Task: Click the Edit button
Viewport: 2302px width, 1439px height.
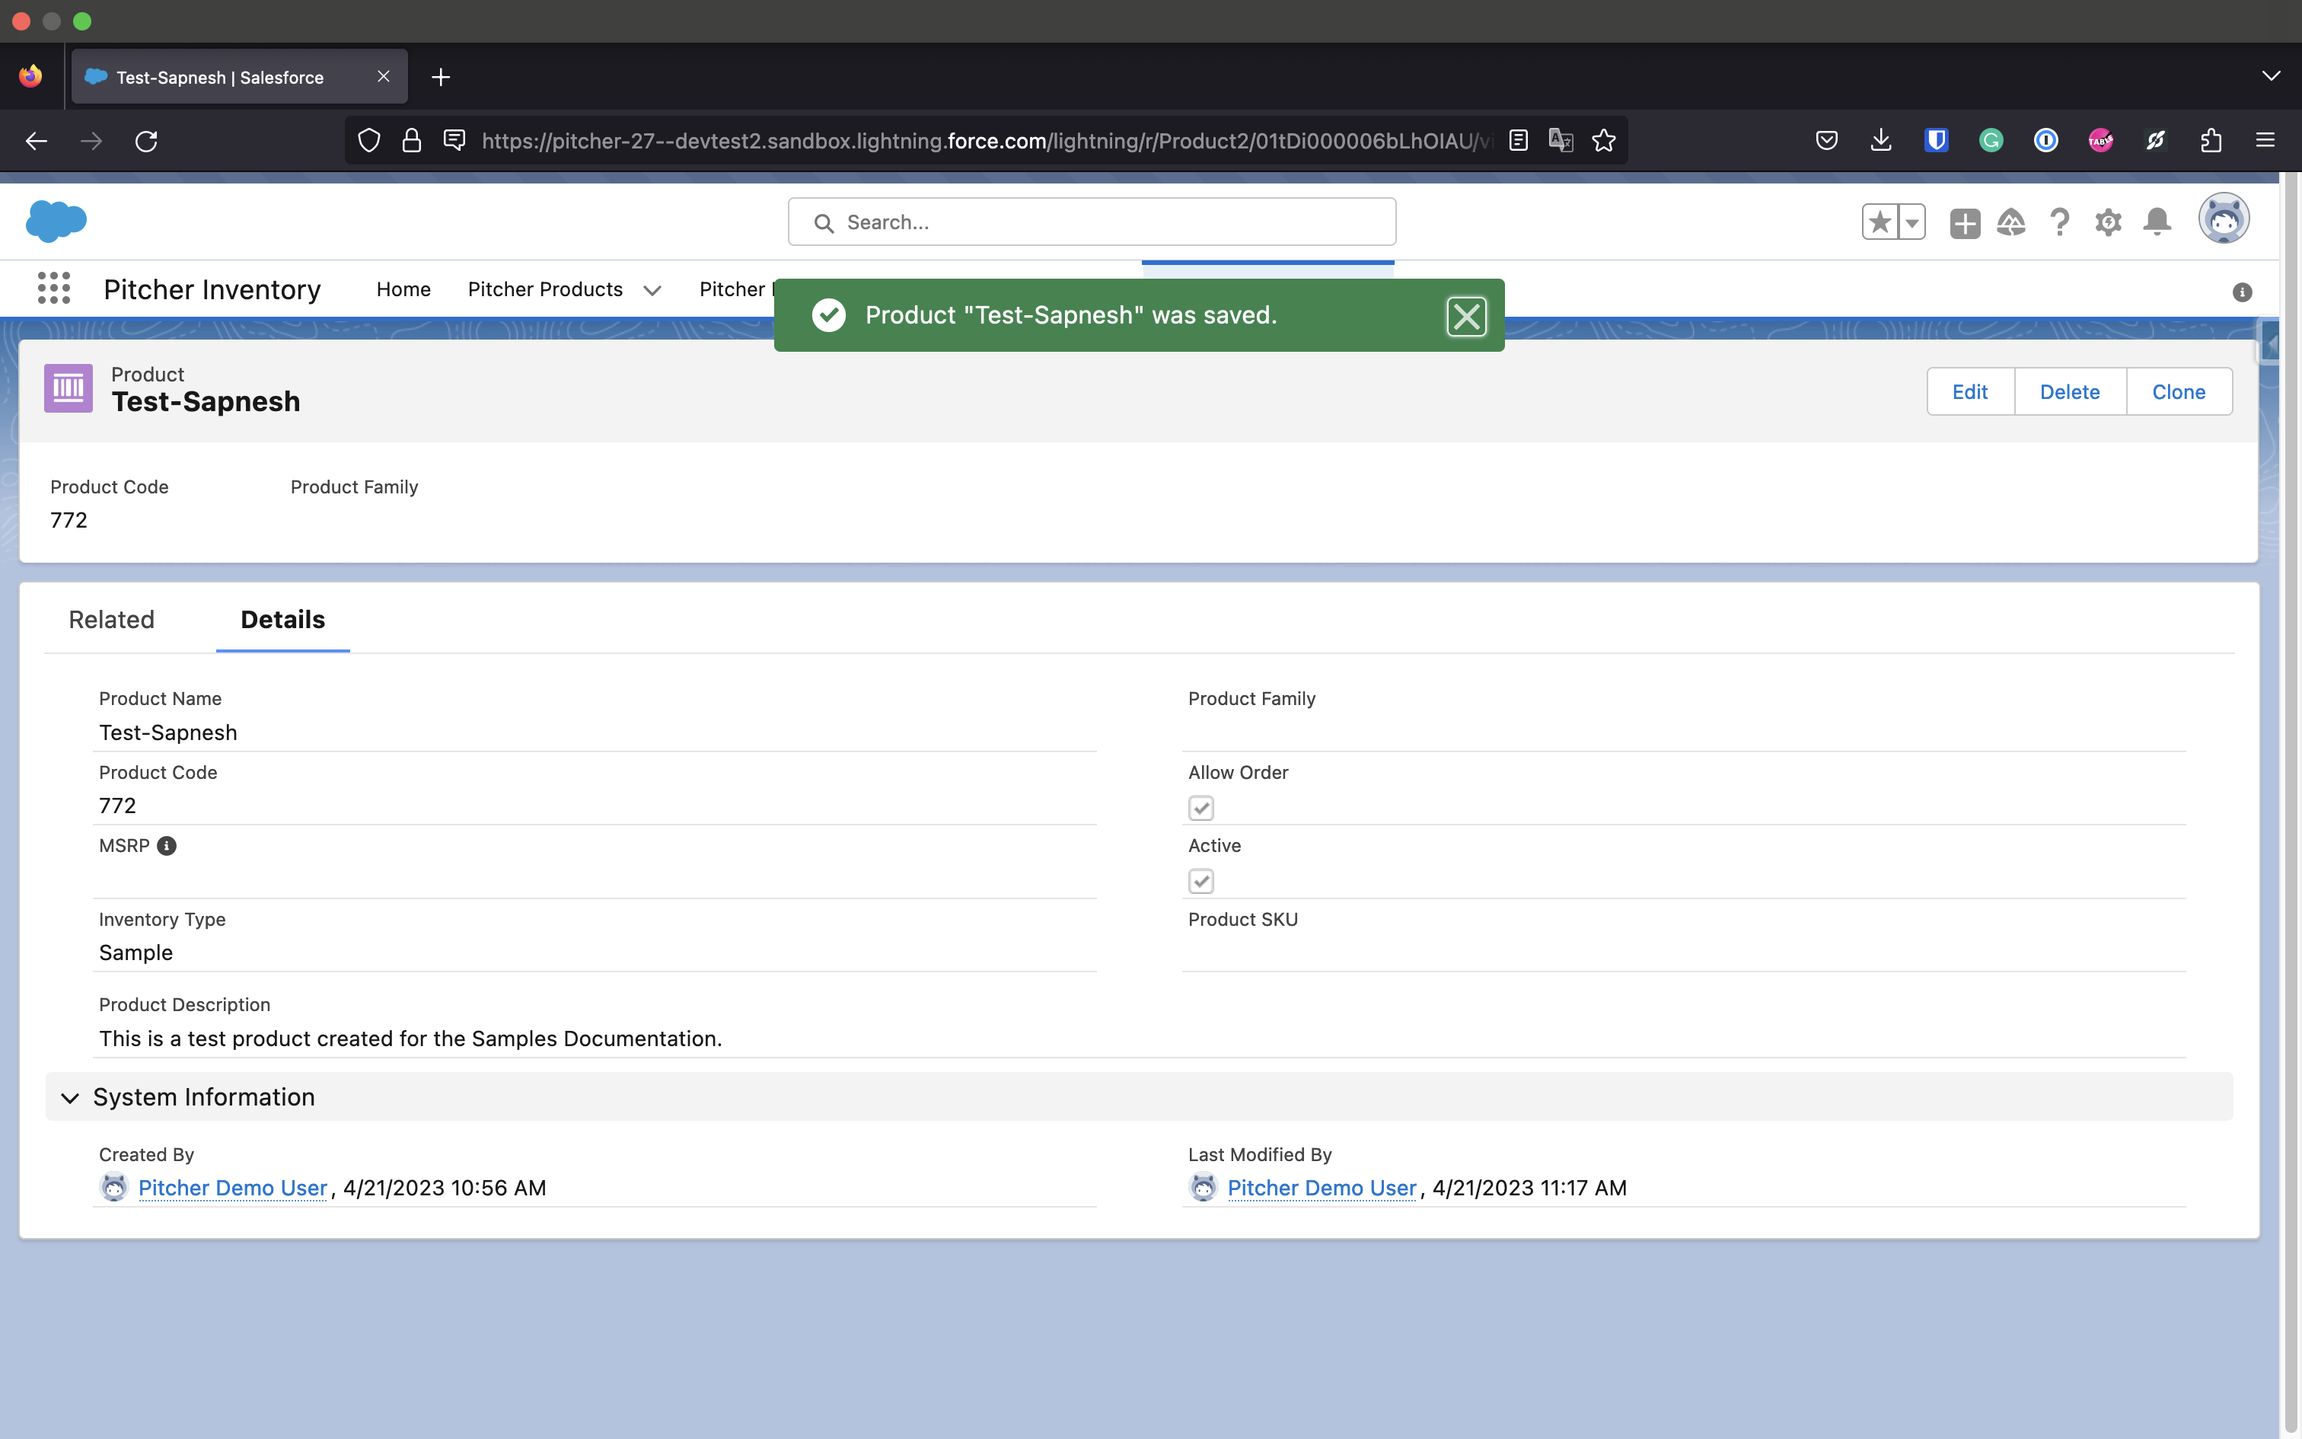Action: (1969, 392)
